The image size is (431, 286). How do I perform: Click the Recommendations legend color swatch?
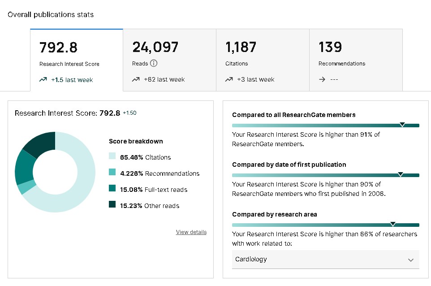112,173
